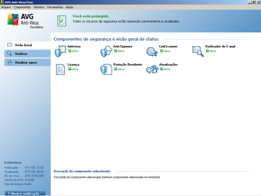Image resolution: width=261 pixels, height=196 pixels.
Task: Click the Versão do AVG value 9.0.698
Action: click(29, 180)
